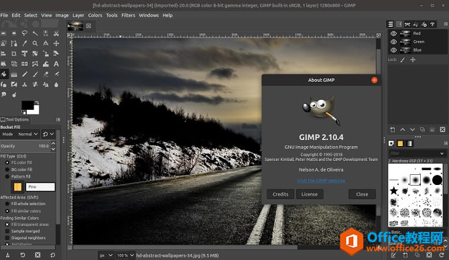Viewport: 449px width, 260px height.
Task: Open the Colors menu
Action: [95, 15]
